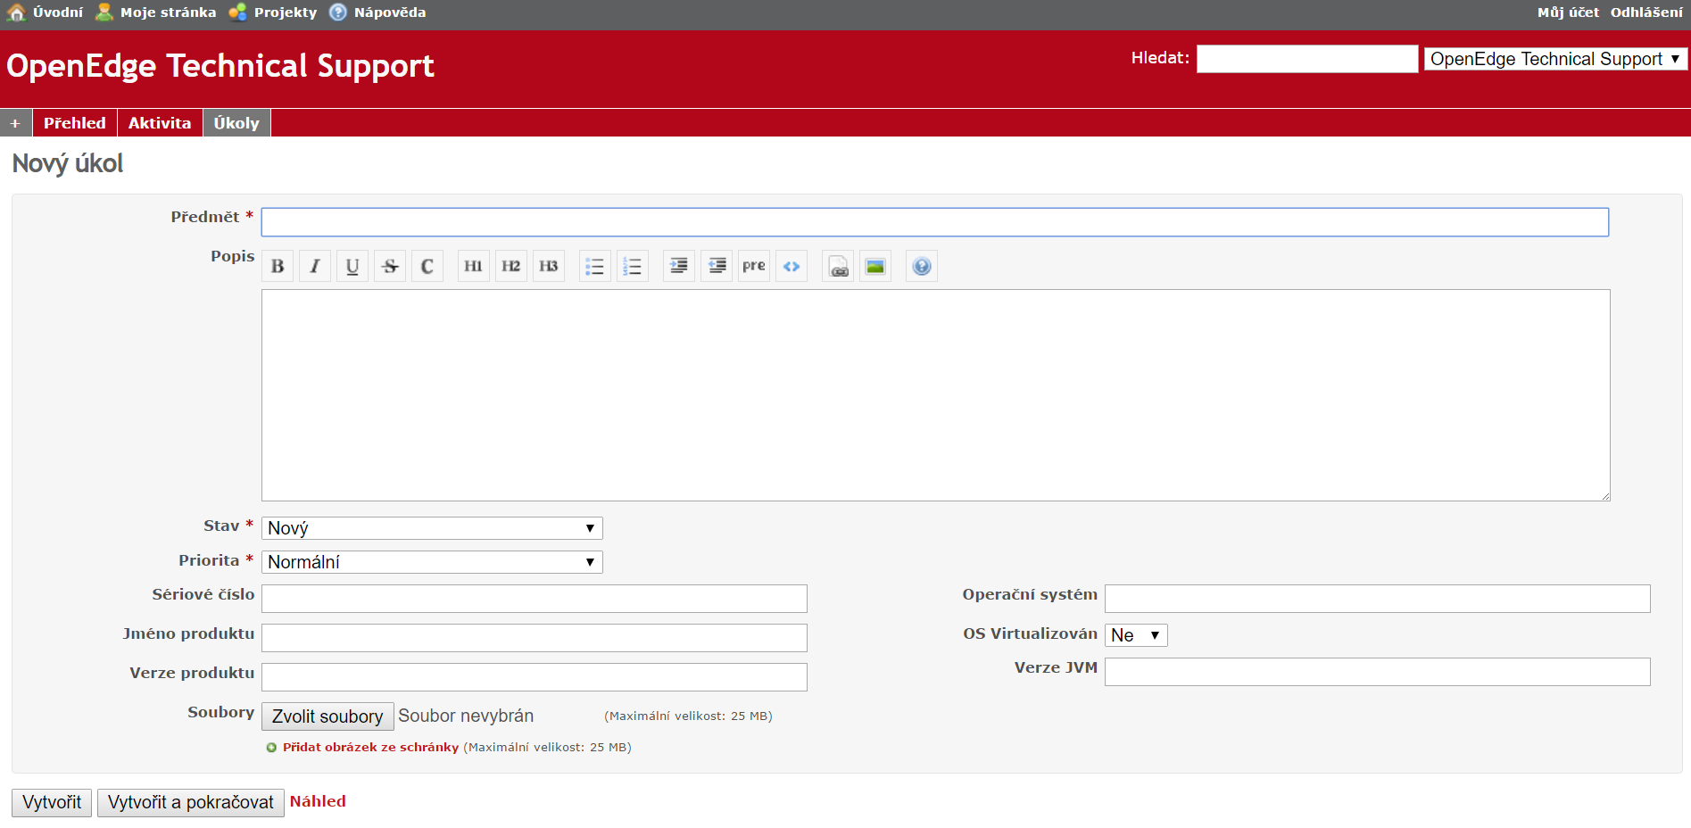Click the Projekty icon

pos(237,12)
